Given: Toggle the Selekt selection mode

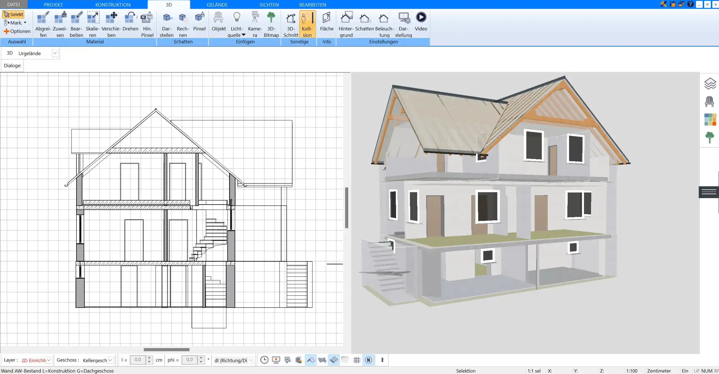Looking at the screenshot, I should pos(13,14).
